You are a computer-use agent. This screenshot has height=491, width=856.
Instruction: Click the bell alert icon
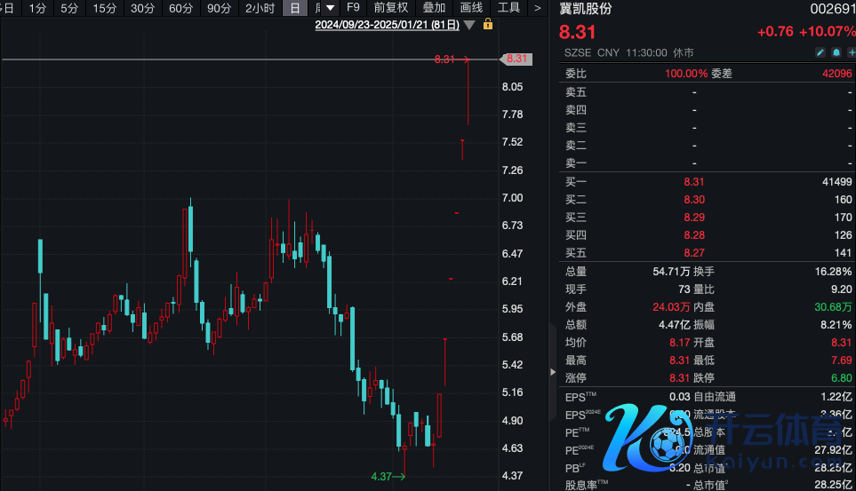[836, 53]
